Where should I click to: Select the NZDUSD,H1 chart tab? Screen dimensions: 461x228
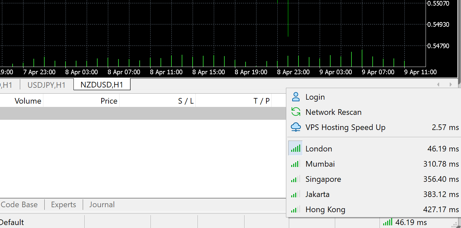(x=102, y=85)
